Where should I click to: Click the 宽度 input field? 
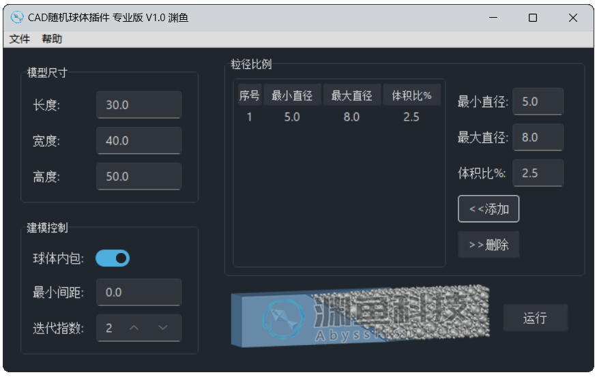(x=139, y=140)
